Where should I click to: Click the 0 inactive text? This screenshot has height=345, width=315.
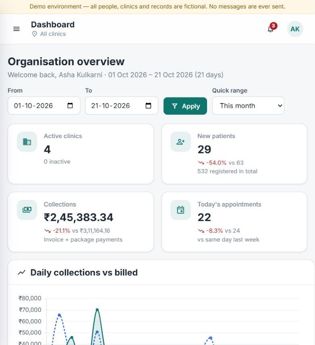(x=57, y=162)
